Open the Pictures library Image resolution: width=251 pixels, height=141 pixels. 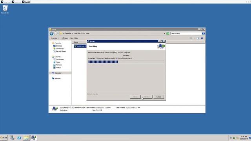58,65
